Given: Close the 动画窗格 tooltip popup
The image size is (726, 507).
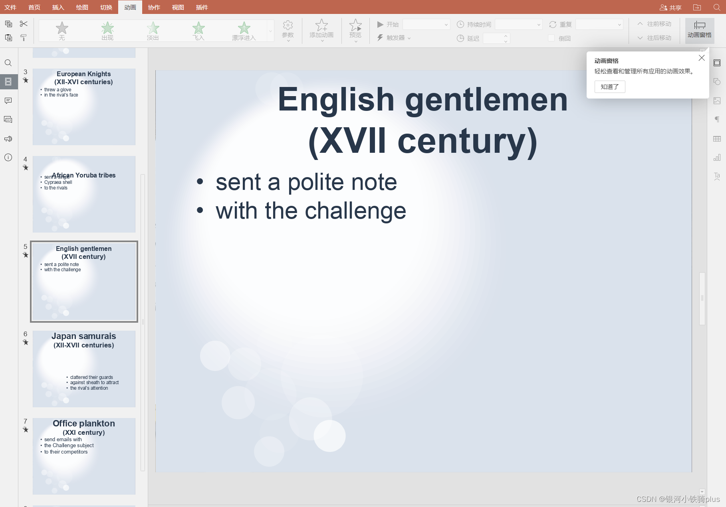Looking at the screenshot, I should click(x=702, y=58).
